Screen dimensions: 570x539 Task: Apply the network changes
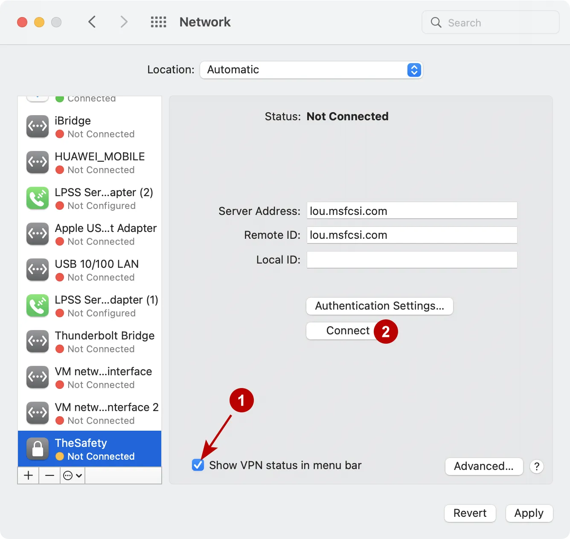529,513
